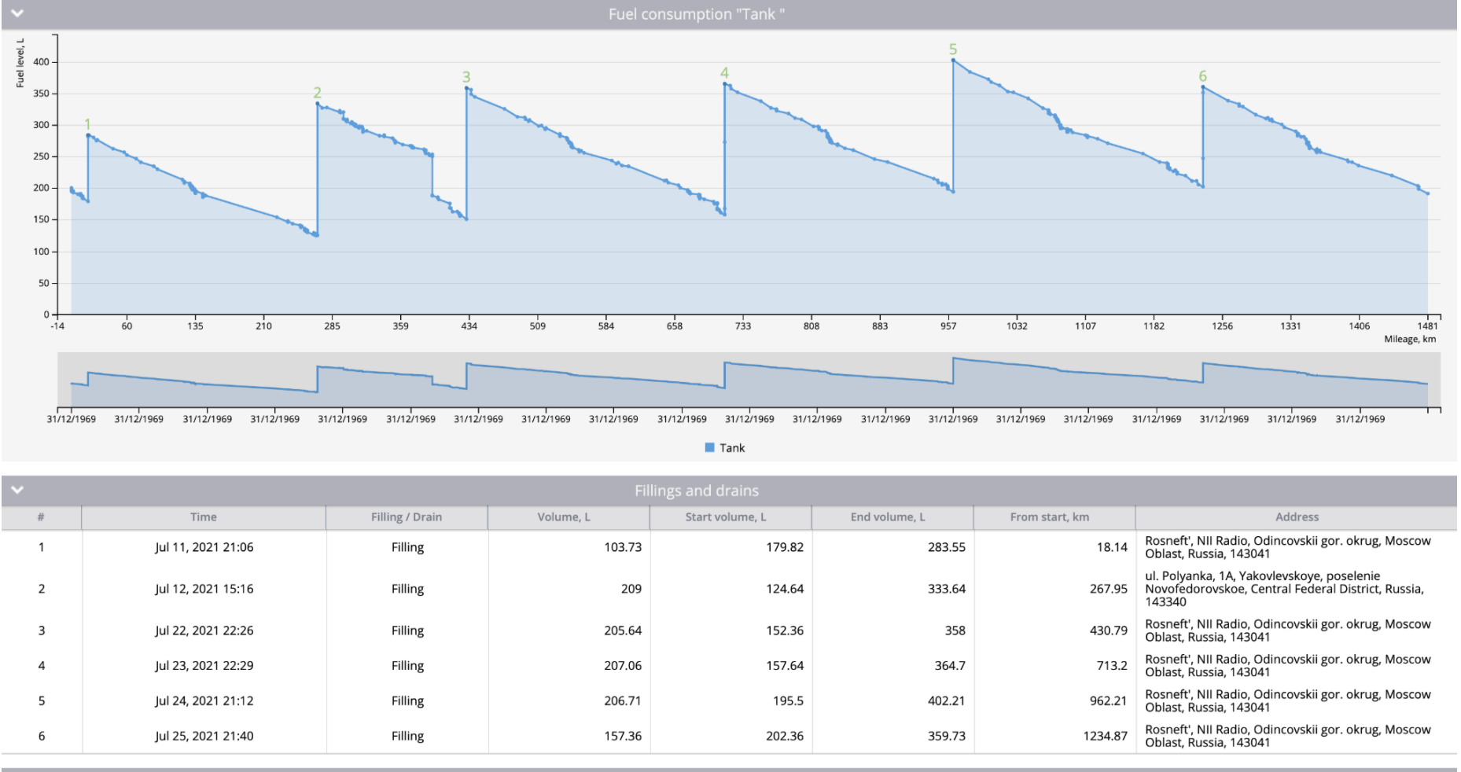Click start volume value 157.64

(785, 666)
